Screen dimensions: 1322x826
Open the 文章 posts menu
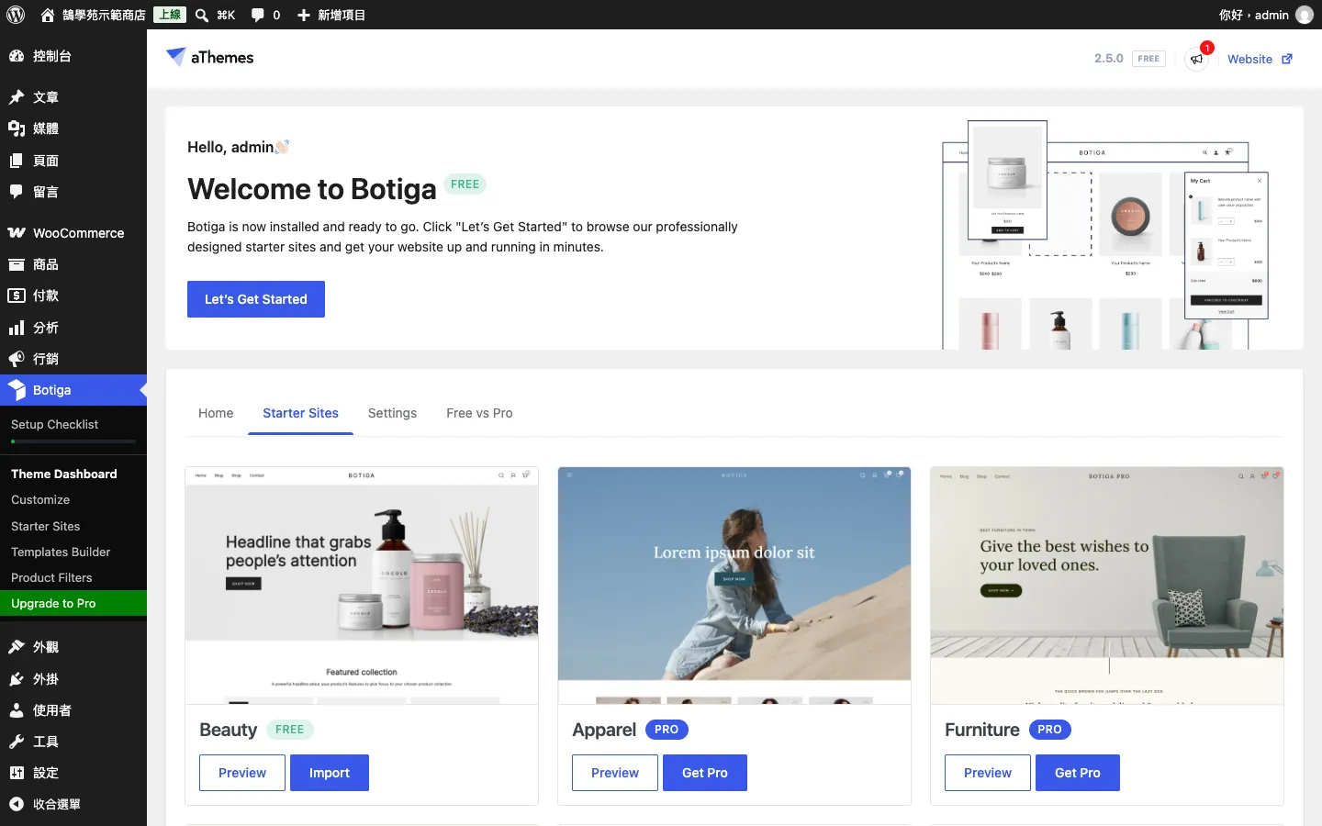(73, 97)
